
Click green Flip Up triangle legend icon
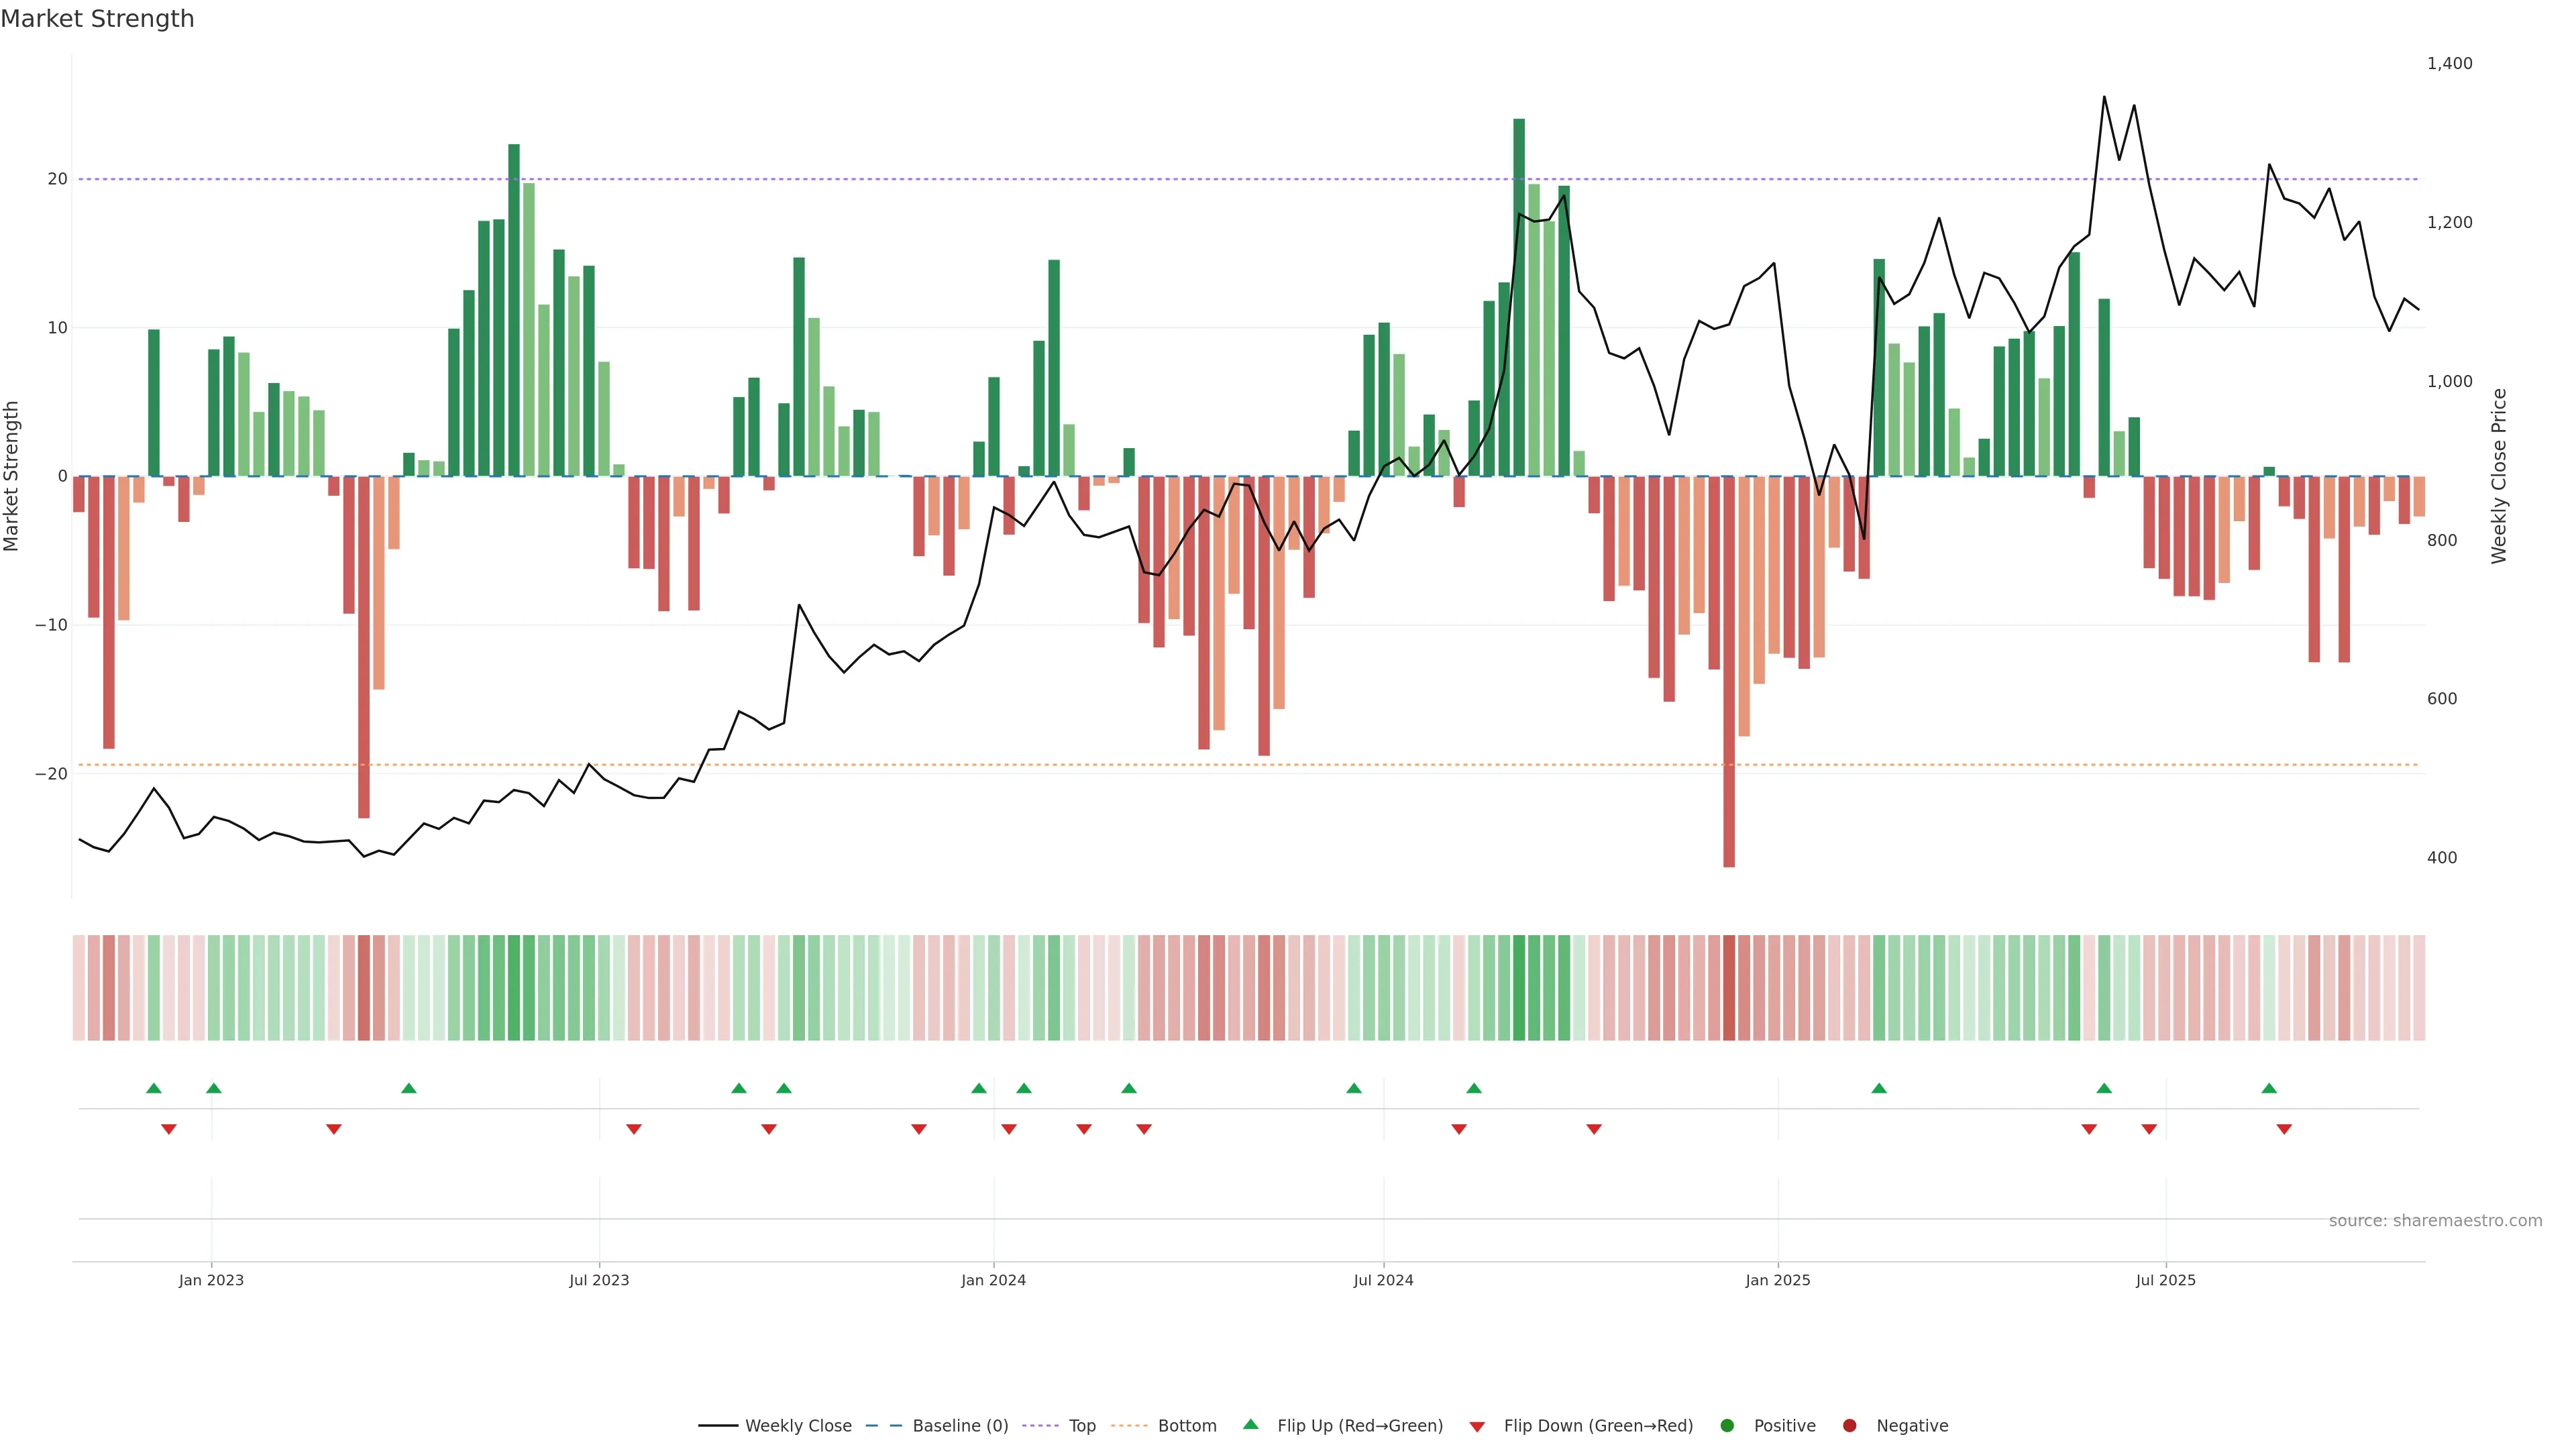(x=1250, y=1424)
